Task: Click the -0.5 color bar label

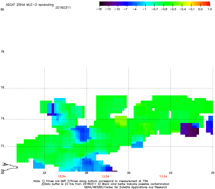Action: [173, 9]
